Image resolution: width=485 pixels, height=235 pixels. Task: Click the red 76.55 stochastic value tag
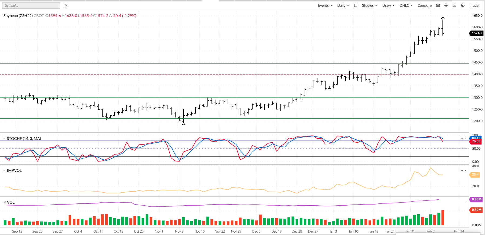476,141
